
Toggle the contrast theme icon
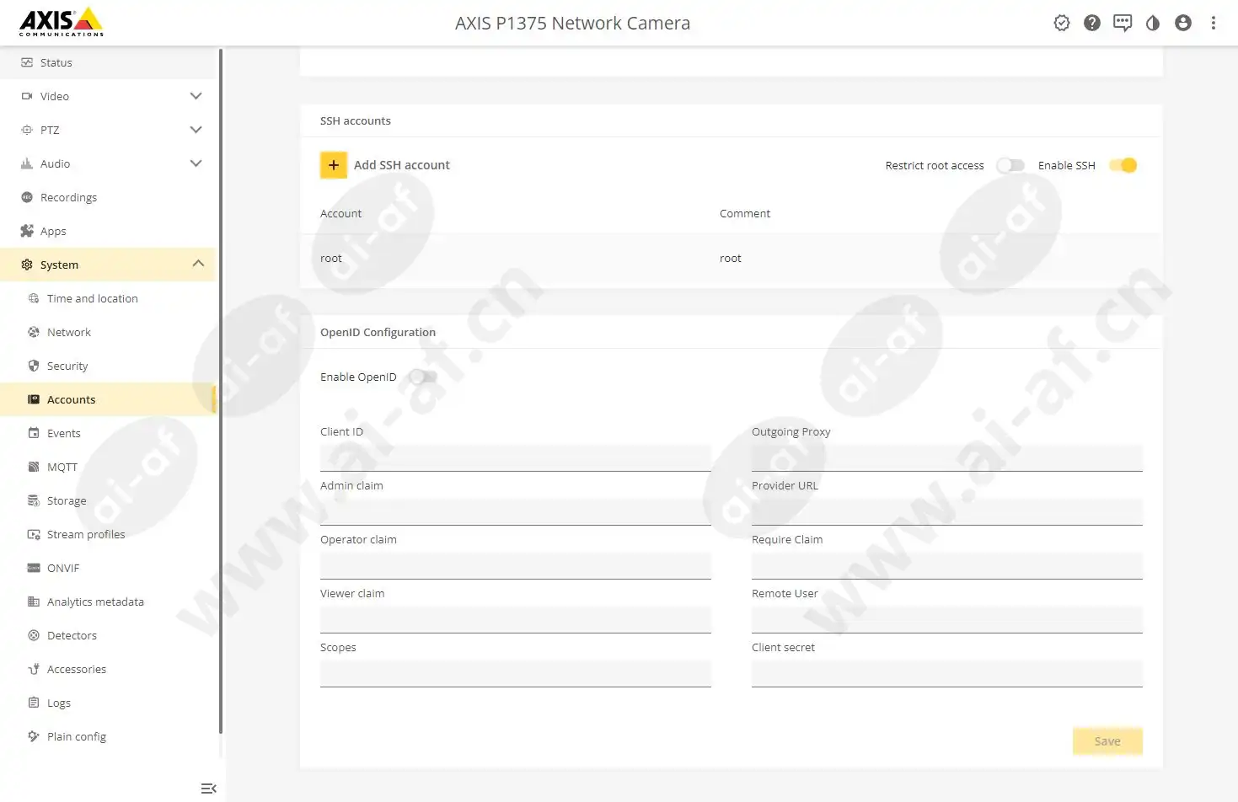(1153, 23)
